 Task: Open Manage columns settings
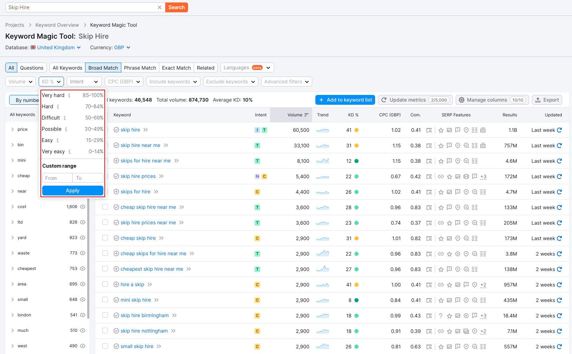pyautogui.click(x=492, y=100)
